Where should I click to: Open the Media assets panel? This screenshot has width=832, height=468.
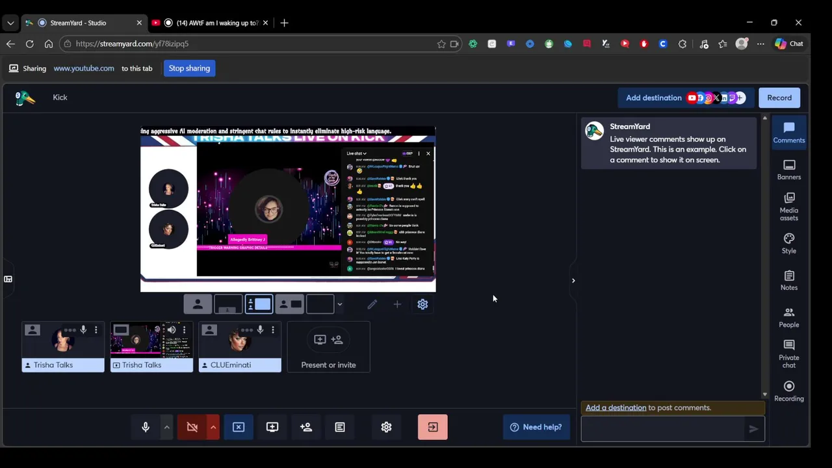click(x=788, y=207)
